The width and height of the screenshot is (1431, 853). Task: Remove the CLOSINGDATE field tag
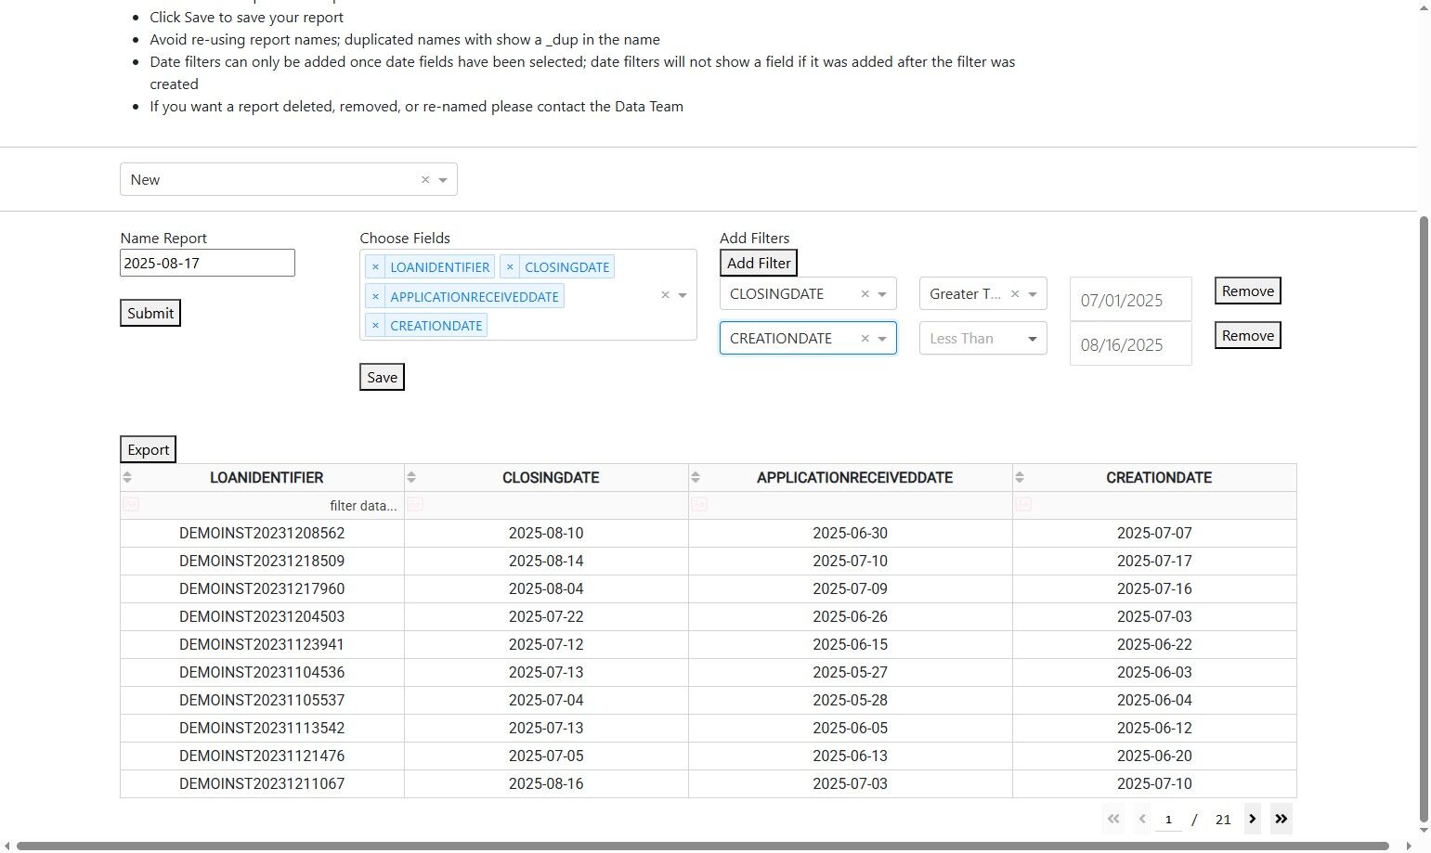point(510,267)
